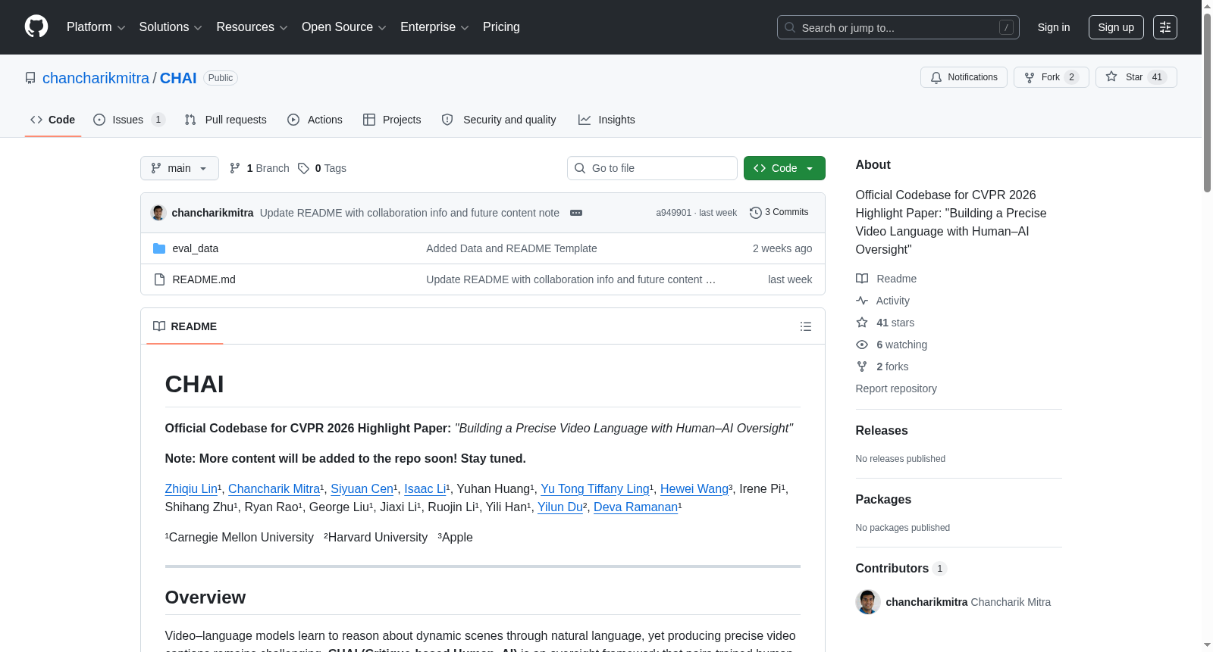
Task: Open the README.md file
Action: click(x=204, y=279)
